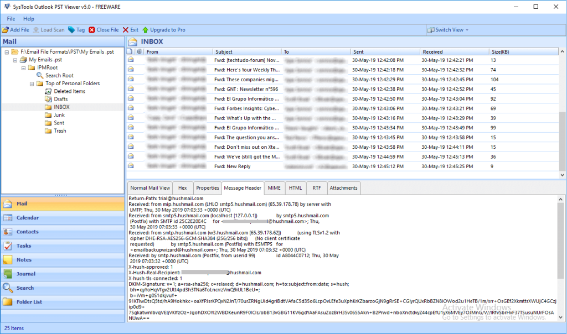The image size is (567, 334).
Task: Collapse the Top of Personal Folders node
Action: [x=32, y=84]
